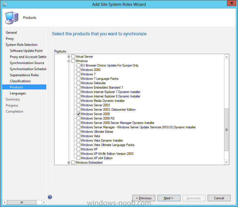Expand the Windows Embedded tree node

(69, 163)
